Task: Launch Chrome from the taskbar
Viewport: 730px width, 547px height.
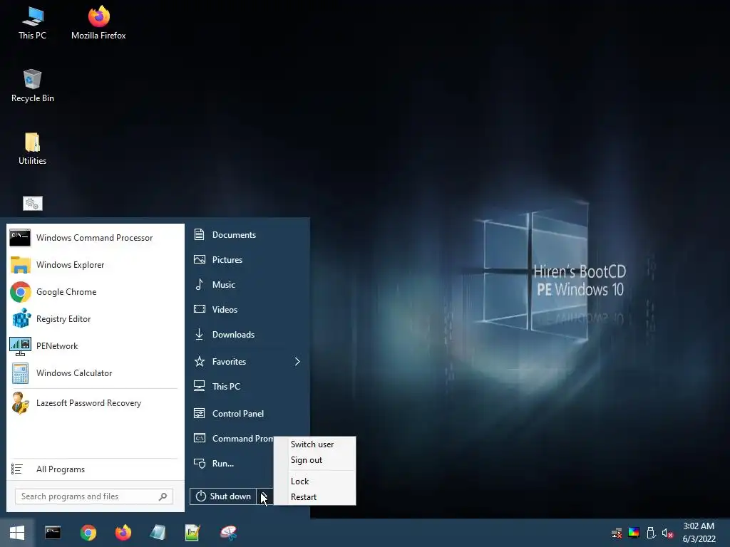Action: point(88,533)
